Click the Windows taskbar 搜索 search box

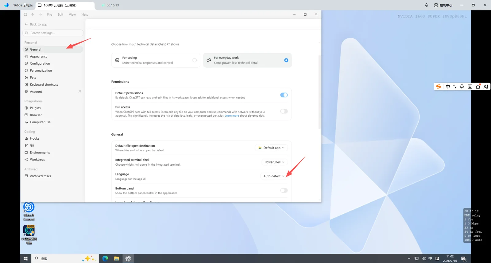click(x=64, y=259)
